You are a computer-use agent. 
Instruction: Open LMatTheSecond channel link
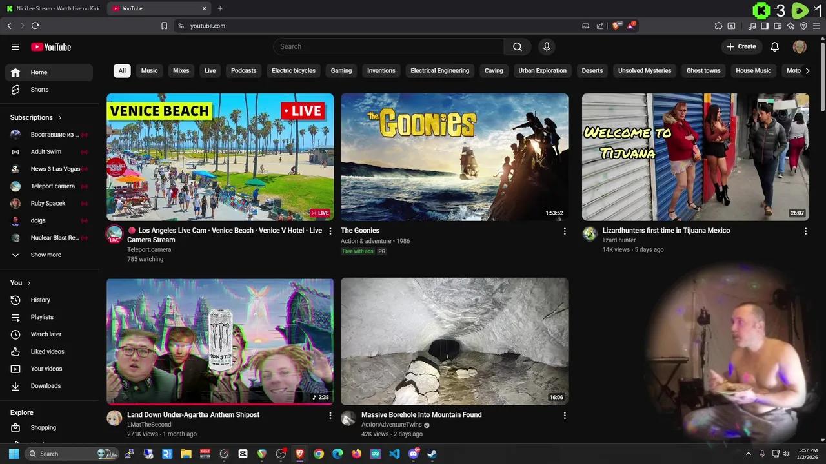(x=149, y=425)
